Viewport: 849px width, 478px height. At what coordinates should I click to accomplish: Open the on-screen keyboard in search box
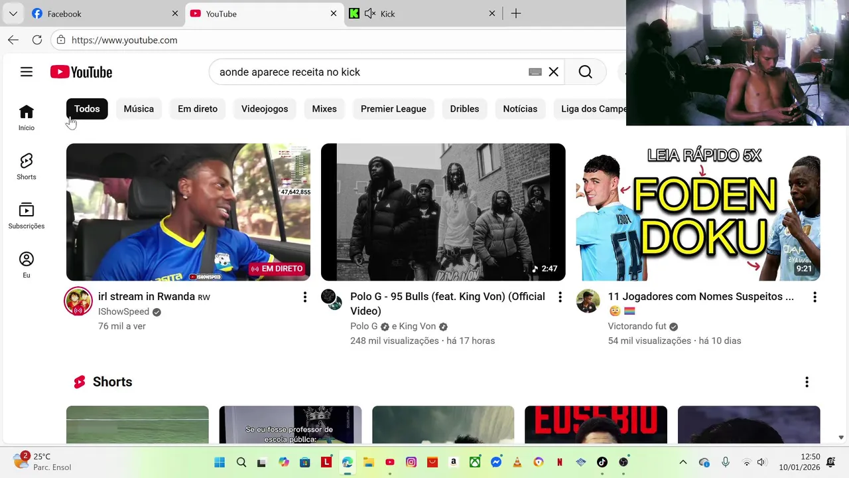coord(535,72)
